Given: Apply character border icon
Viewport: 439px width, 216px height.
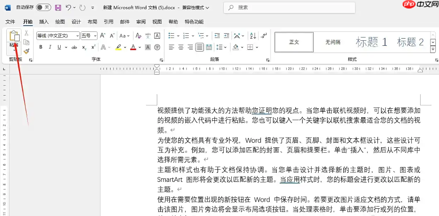Looking at the screenshot, I should [157, 35].
